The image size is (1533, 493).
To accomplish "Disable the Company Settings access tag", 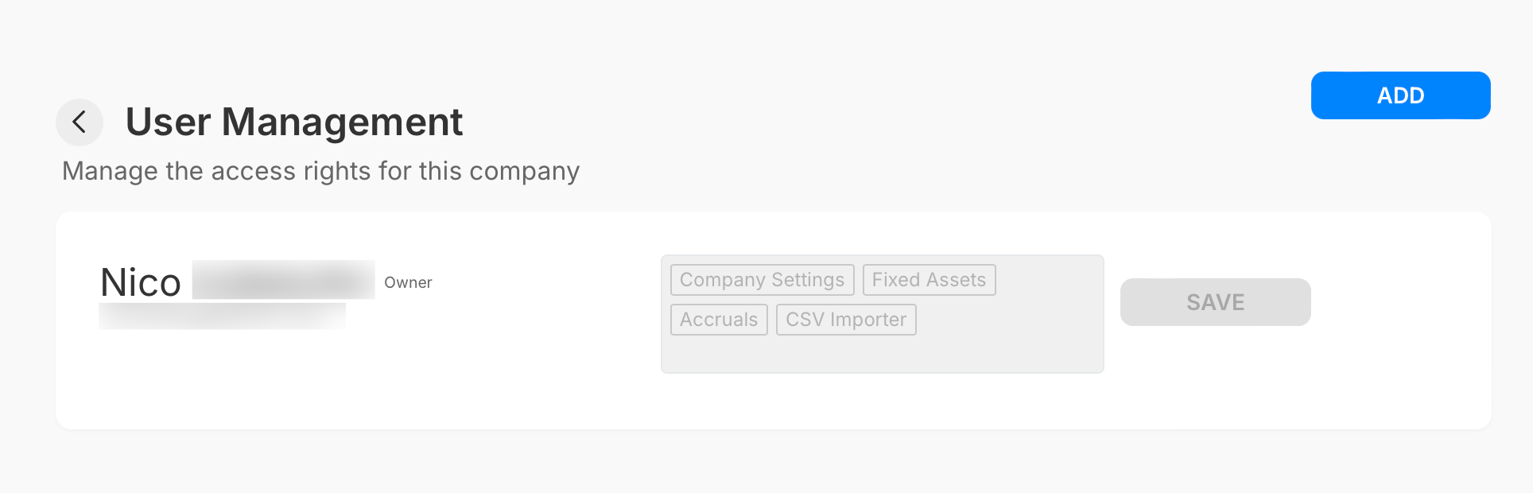I will (x=761, y=280).
